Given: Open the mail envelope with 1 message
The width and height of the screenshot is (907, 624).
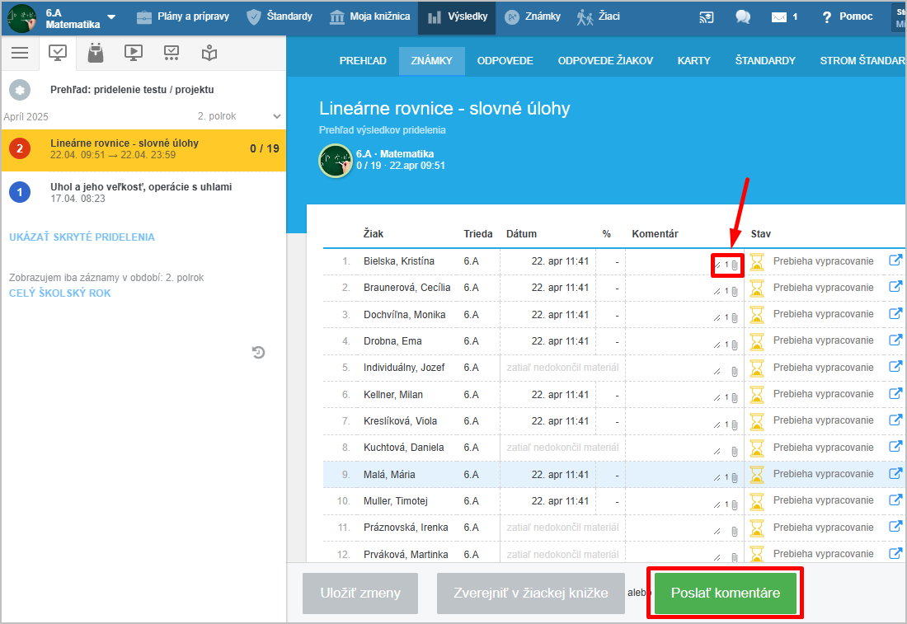Looking at the screenshot, I should click(x=784, y=17).
